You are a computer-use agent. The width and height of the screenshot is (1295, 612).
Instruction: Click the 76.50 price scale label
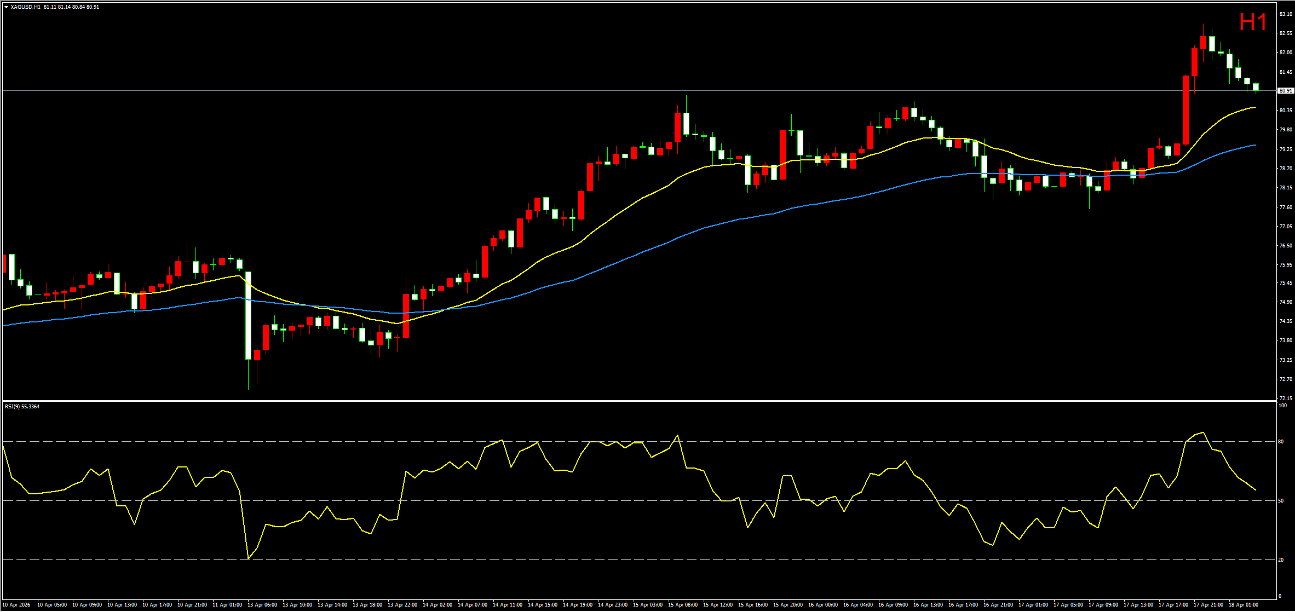pyautogui.click(x=1285, y=246)
